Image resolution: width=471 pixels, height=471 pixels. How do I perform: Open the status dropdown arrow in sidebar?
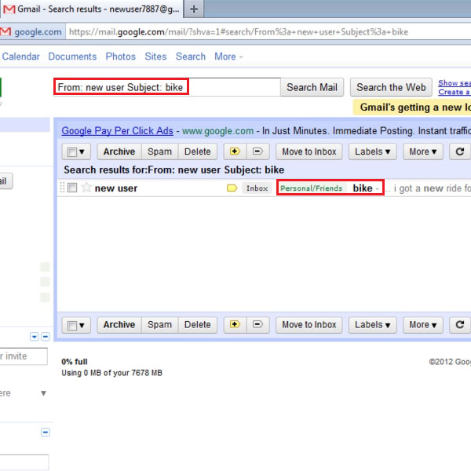(x=43, y=393)
